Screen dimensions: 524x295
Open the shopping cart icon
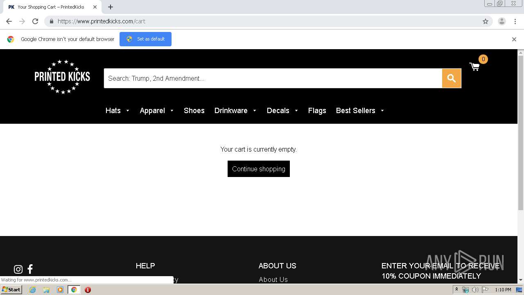(474, 67)
